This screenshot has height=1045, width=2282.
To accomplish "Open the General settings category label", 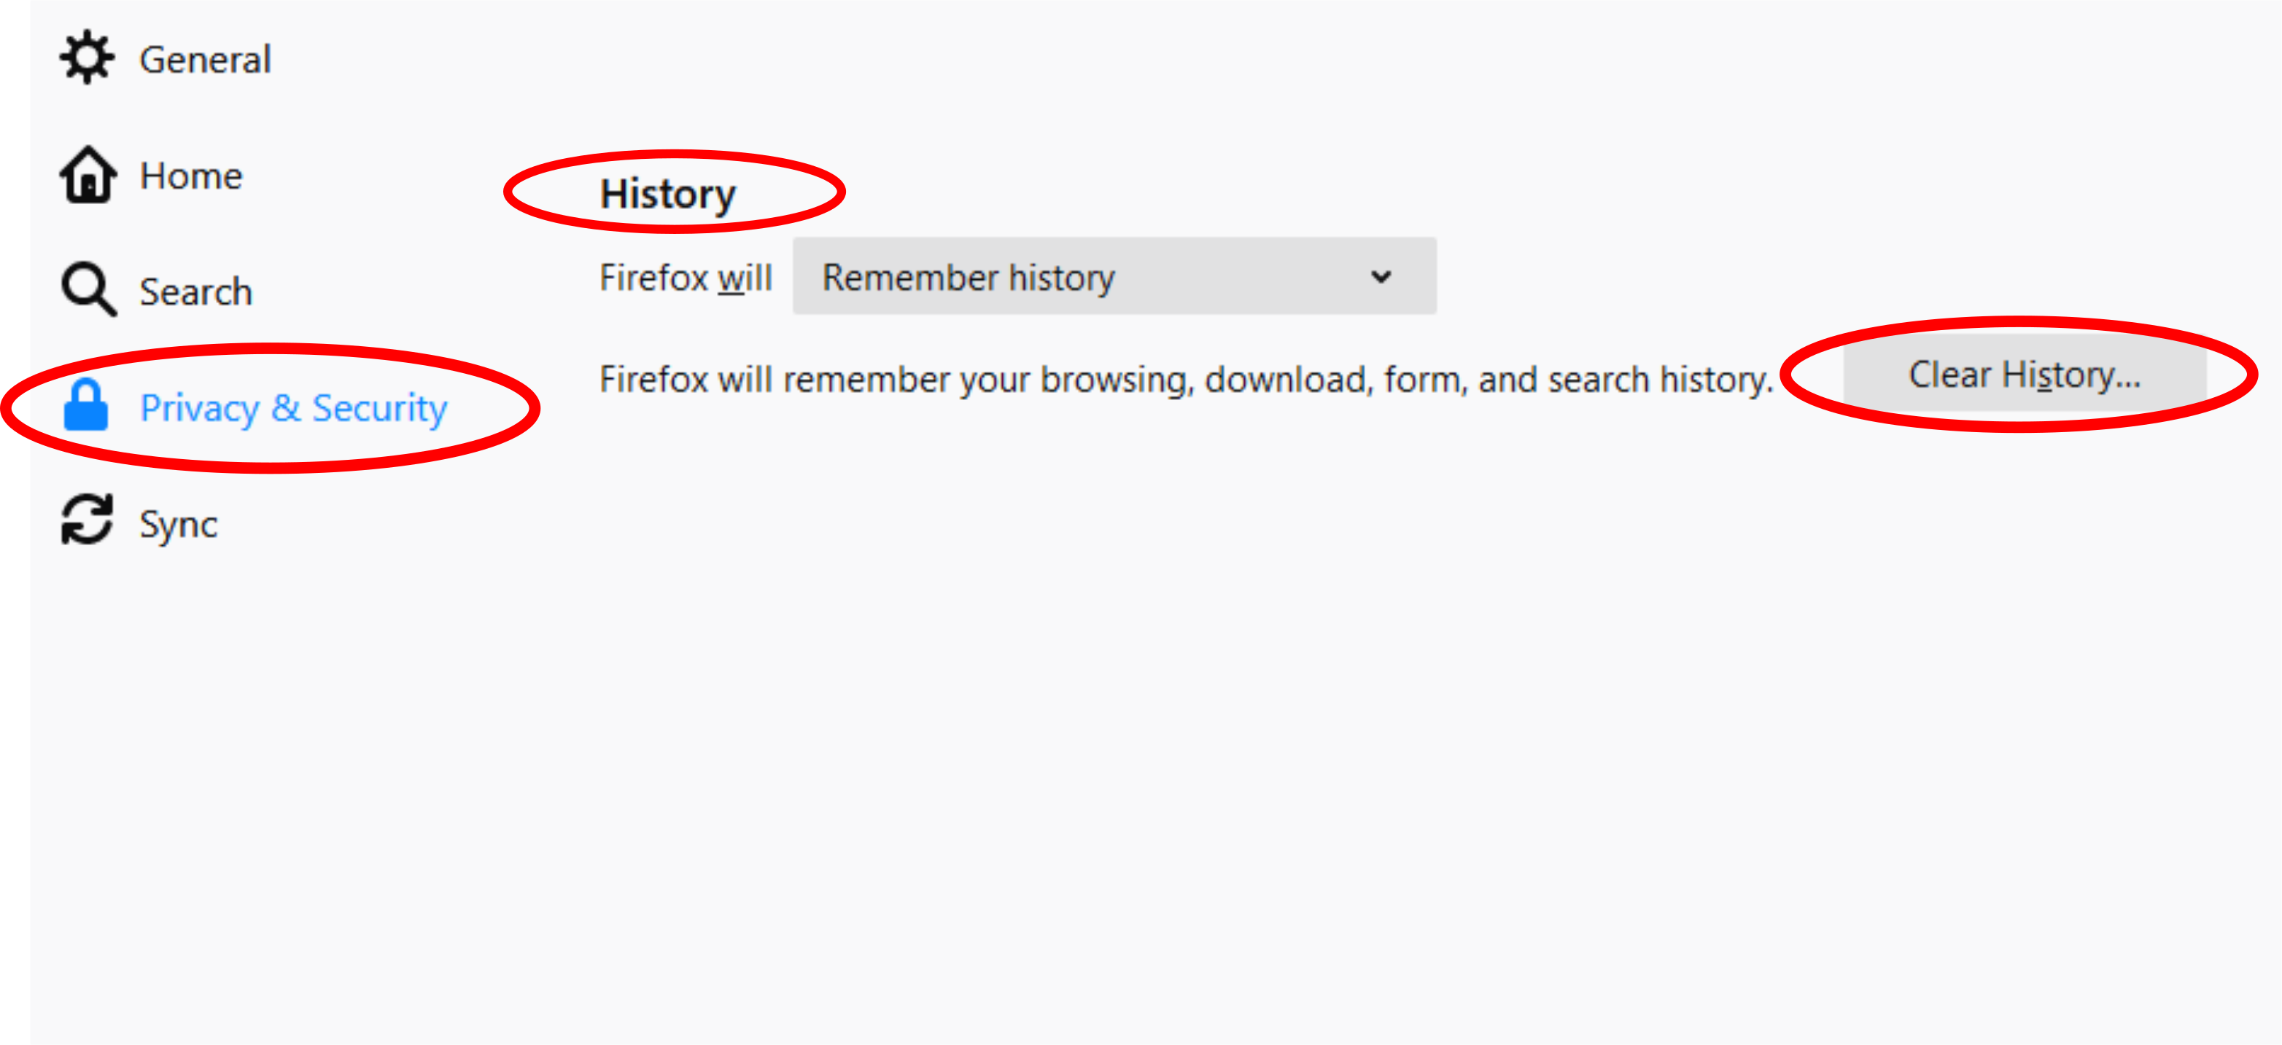I will coord(205,60).
